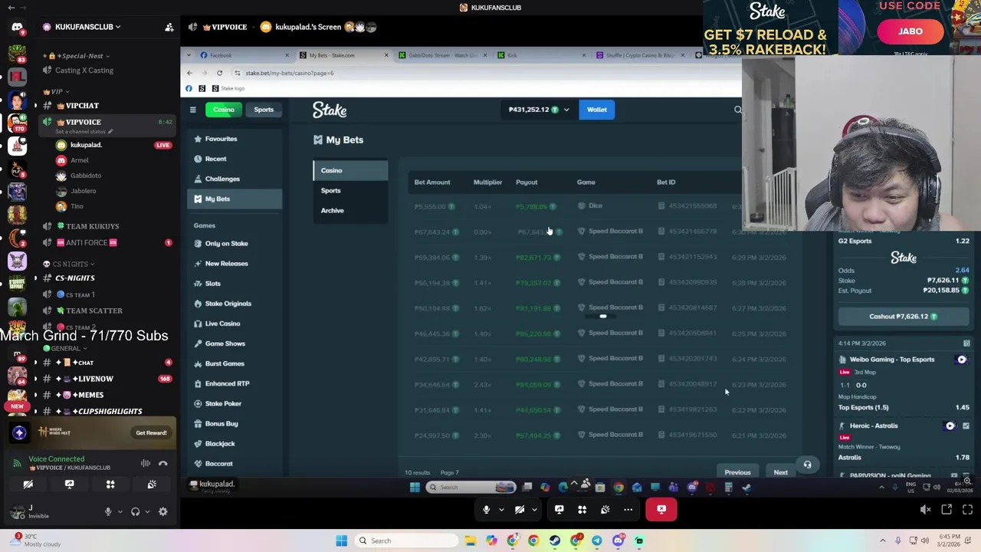Mute the stream volume speaker icon
Image resolution: width=981 pixels, height=552 pixels.
pos(925,509)
